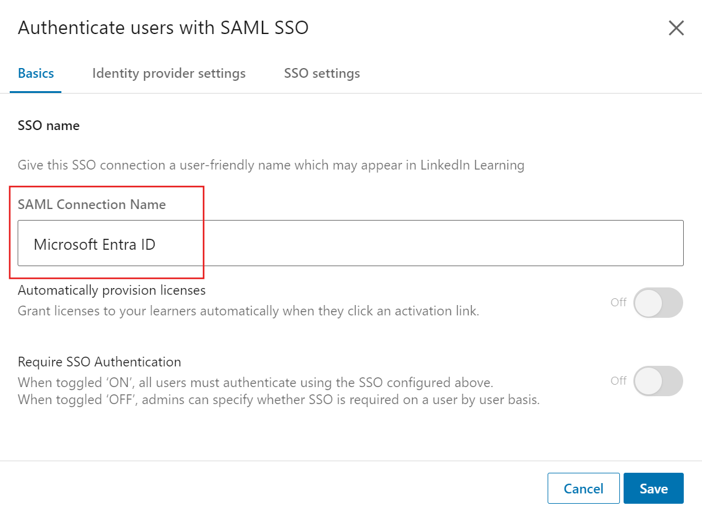
Task: Select the Basics tab
Action: [x=35, y=73]
